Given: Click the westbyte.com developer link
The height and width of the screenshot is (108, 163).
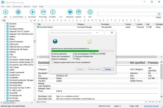Looking at the screenshot, I should [67, 96].
